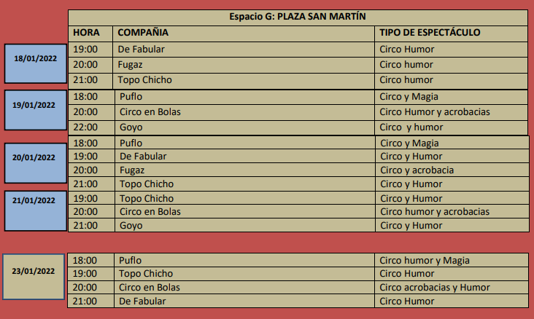Click the 22:00 time cell

coord(85,127)
